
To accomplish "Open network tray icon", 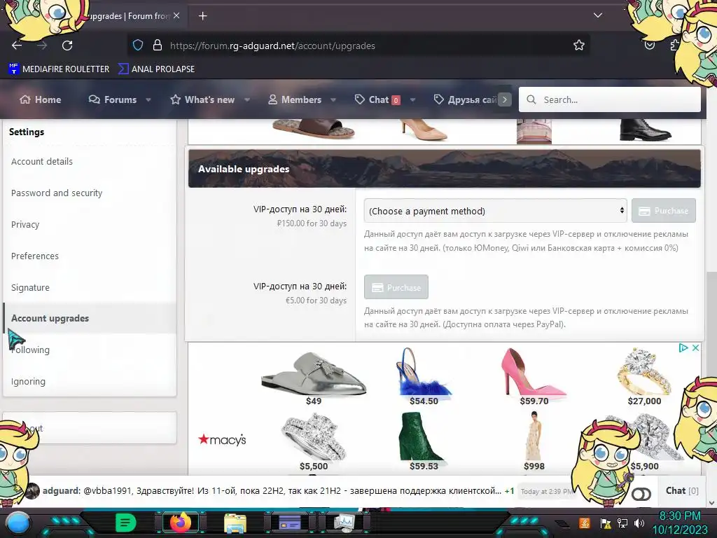I will pos(622,523).
